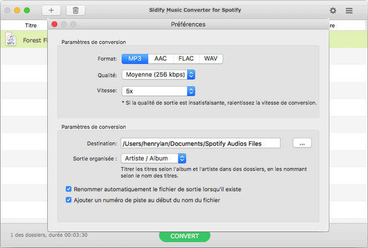This screenshot has width=368, height=248.
Task: Browse destination folder with ellipsis button
Action: pyautogui.click(x=302, y=143)
